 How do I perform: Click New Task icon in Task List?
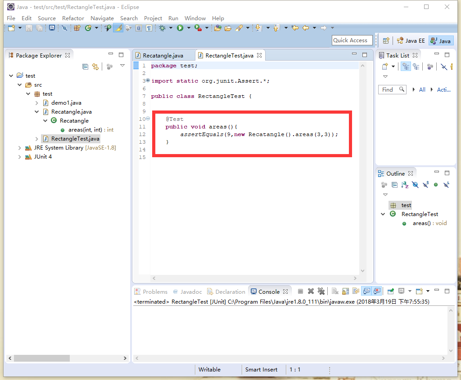pyautogui.click(x=385, y=66)
